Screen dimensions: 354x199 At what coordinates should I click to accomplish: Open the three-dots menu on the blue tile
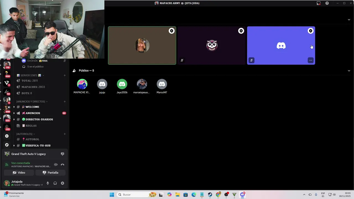311,60
